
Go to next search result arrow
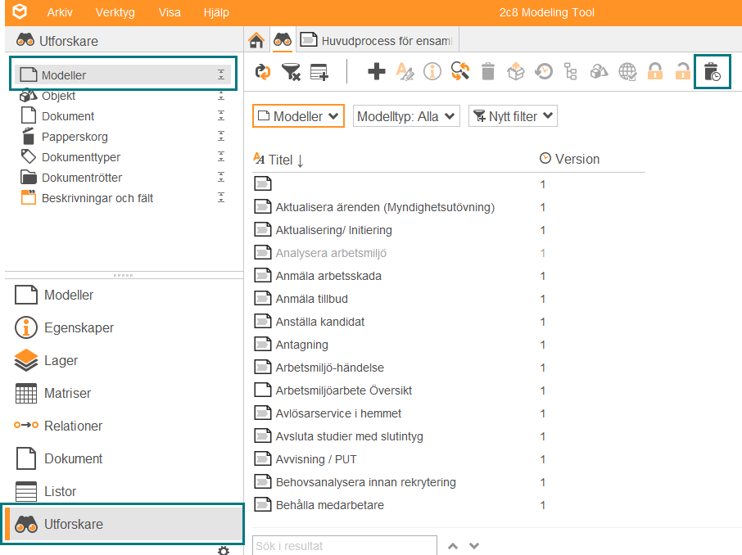tap(474, 546)
